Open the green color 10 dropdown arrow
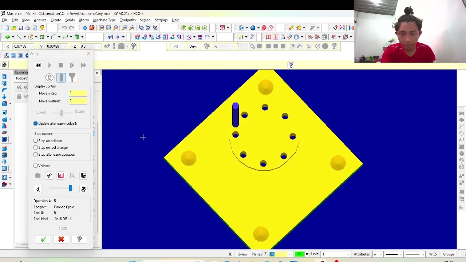This screenshot has height=262, width=466. (307, 254)
